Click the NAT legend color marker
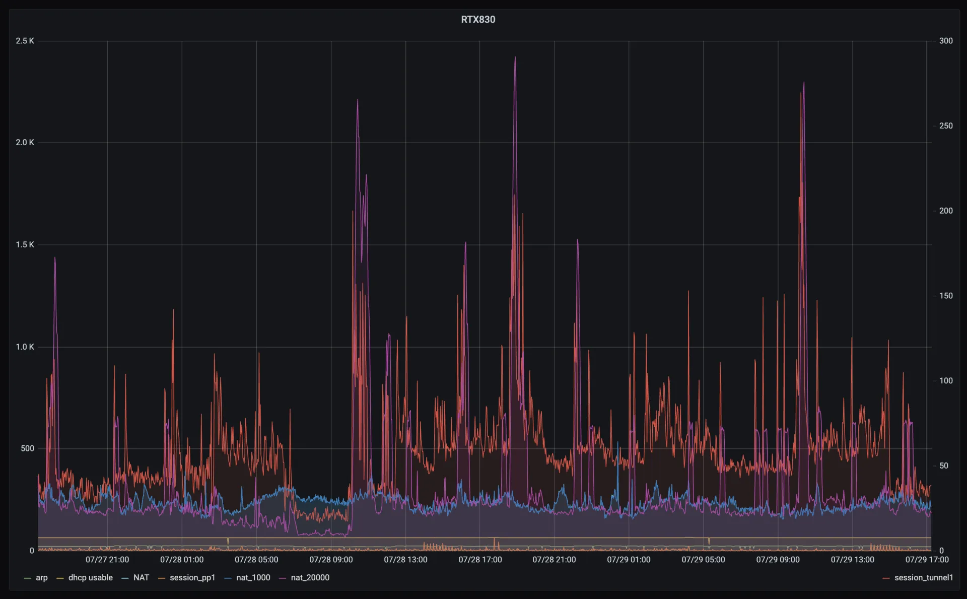967x599 pixels. coord(124,578)
